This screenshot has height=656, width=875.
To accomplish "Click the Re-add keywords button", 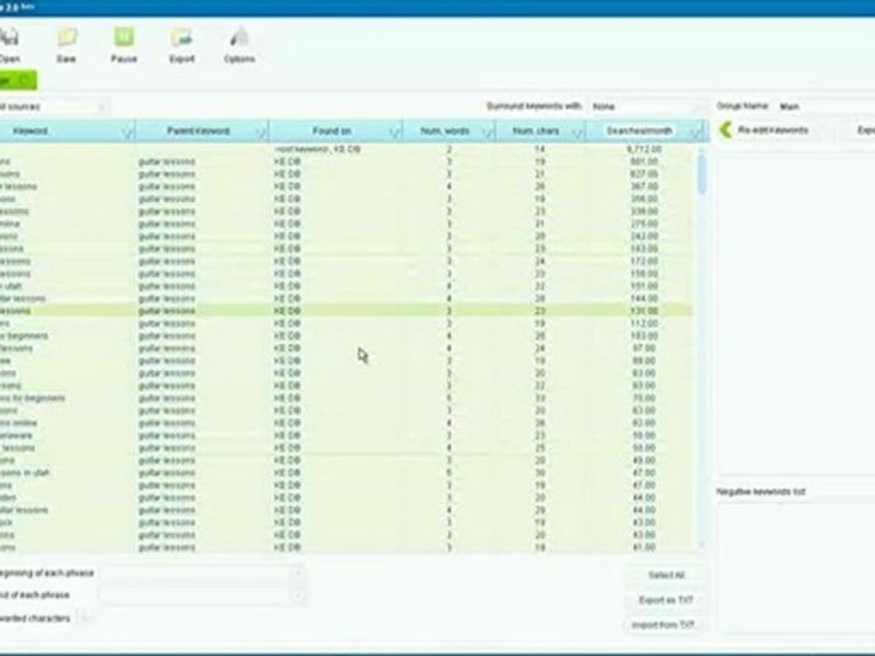I will (x=773, y=130).
